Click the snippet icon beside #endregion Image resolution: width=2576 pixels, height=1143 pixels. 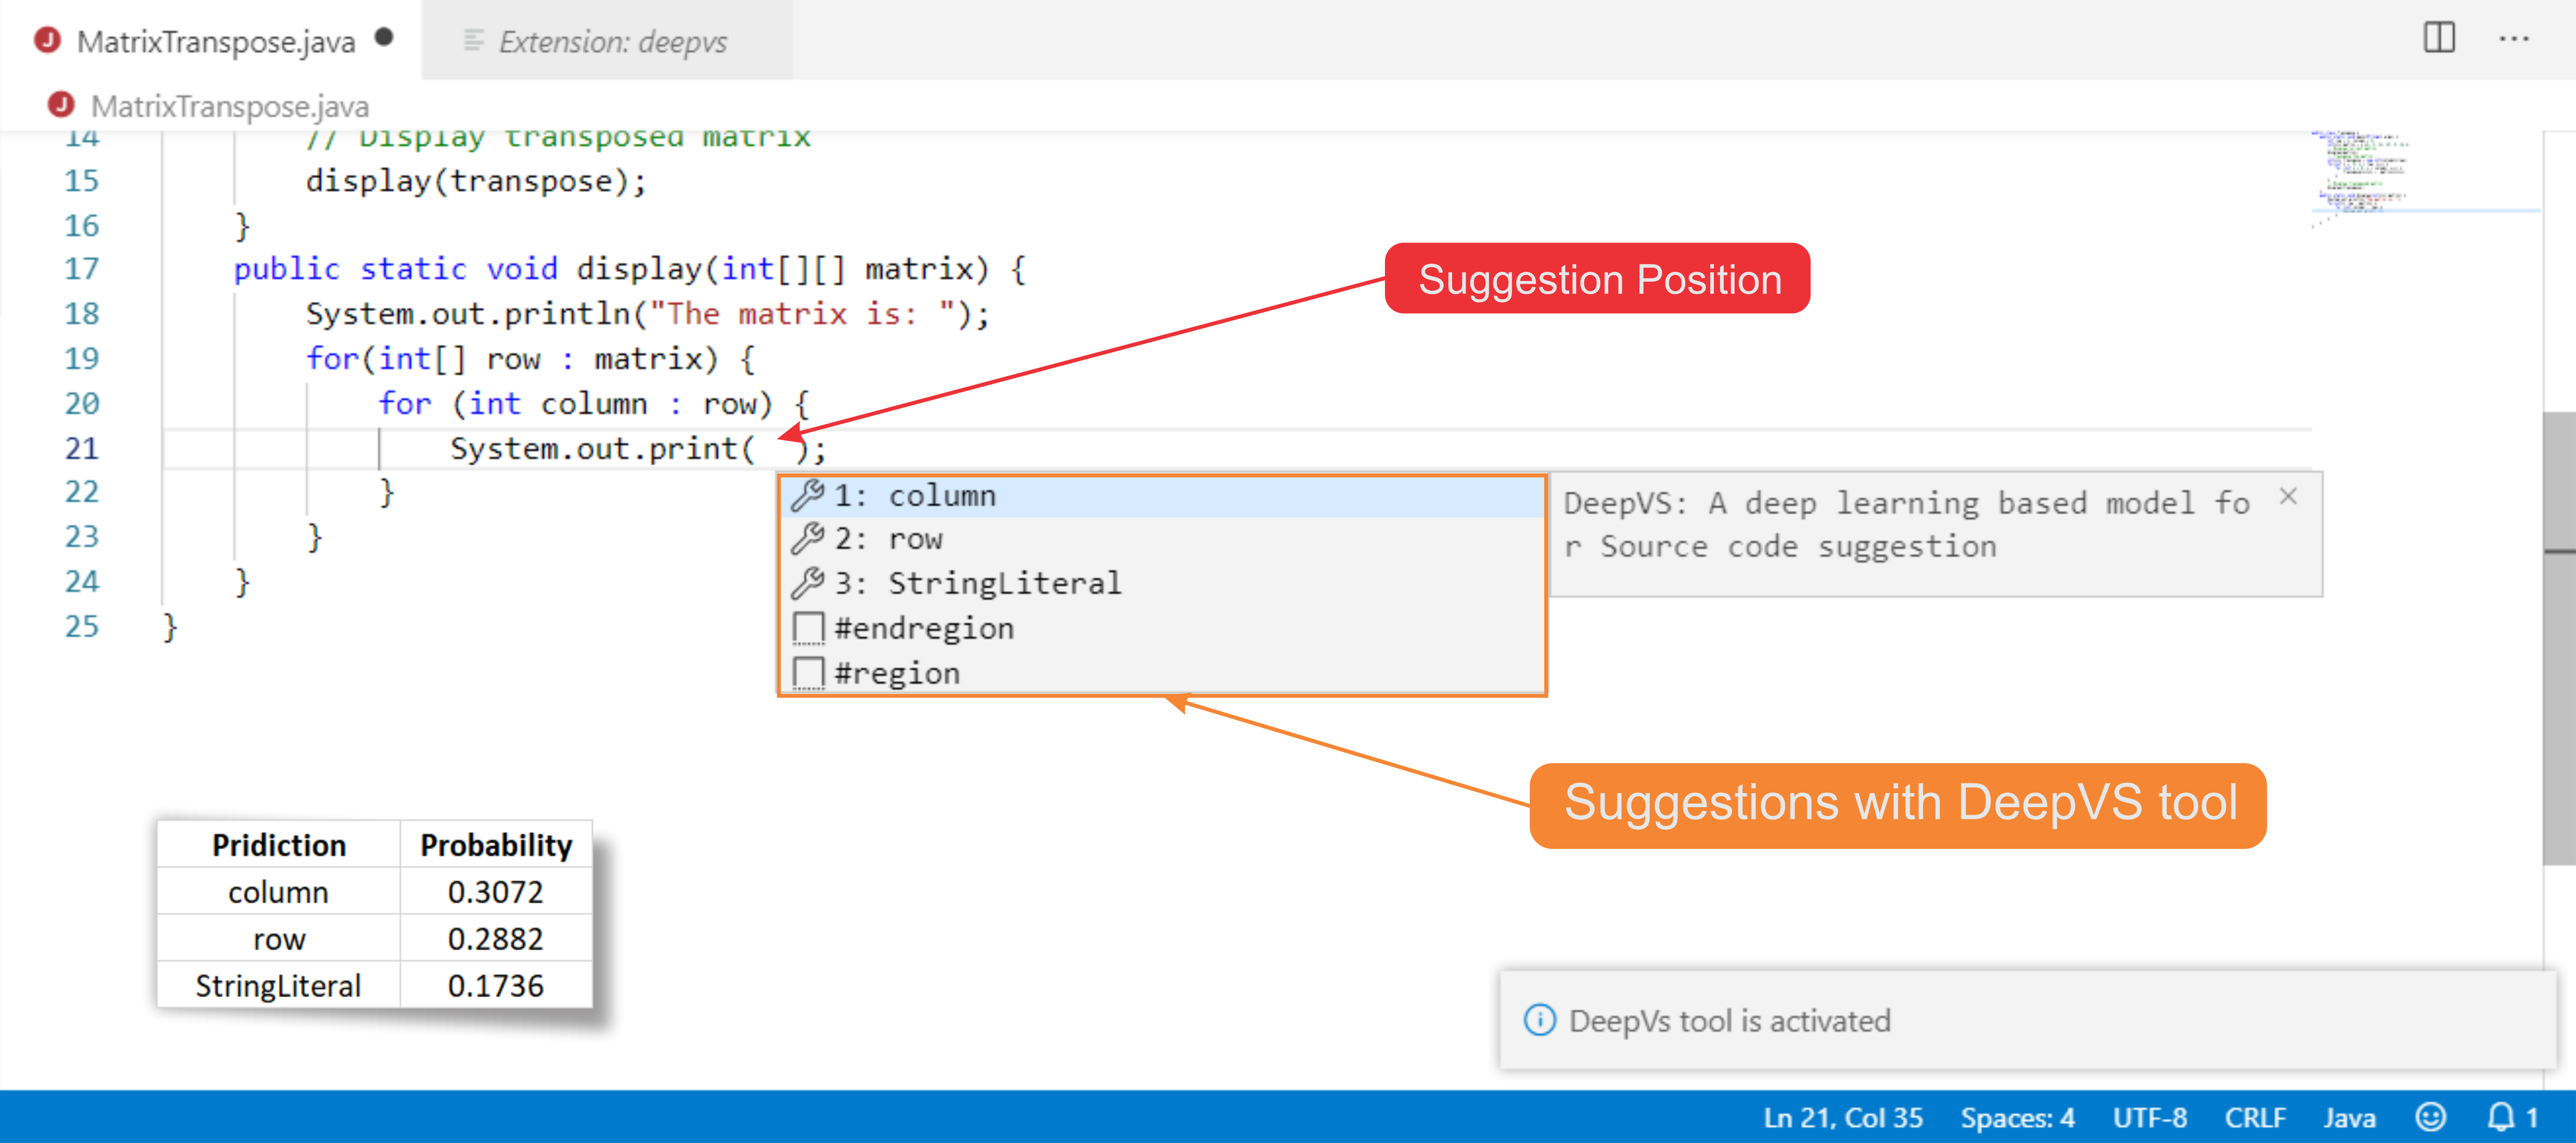point(808,628)
